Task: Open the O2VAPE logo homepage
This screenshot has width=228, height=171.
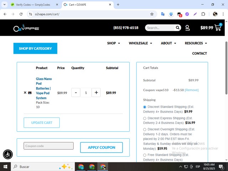Action: tap(26, 28)
